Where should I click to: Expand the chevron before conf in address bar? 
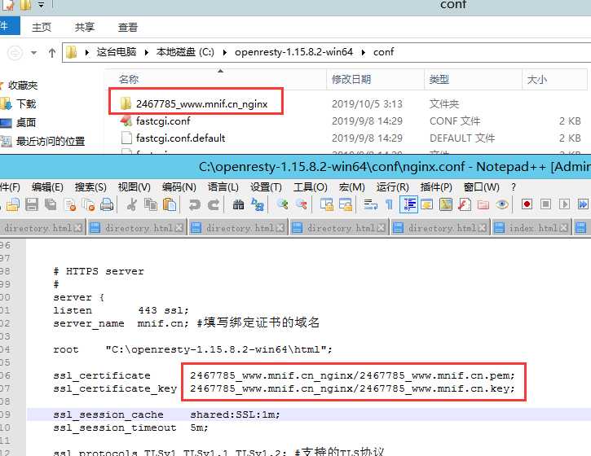coord(364,52)
